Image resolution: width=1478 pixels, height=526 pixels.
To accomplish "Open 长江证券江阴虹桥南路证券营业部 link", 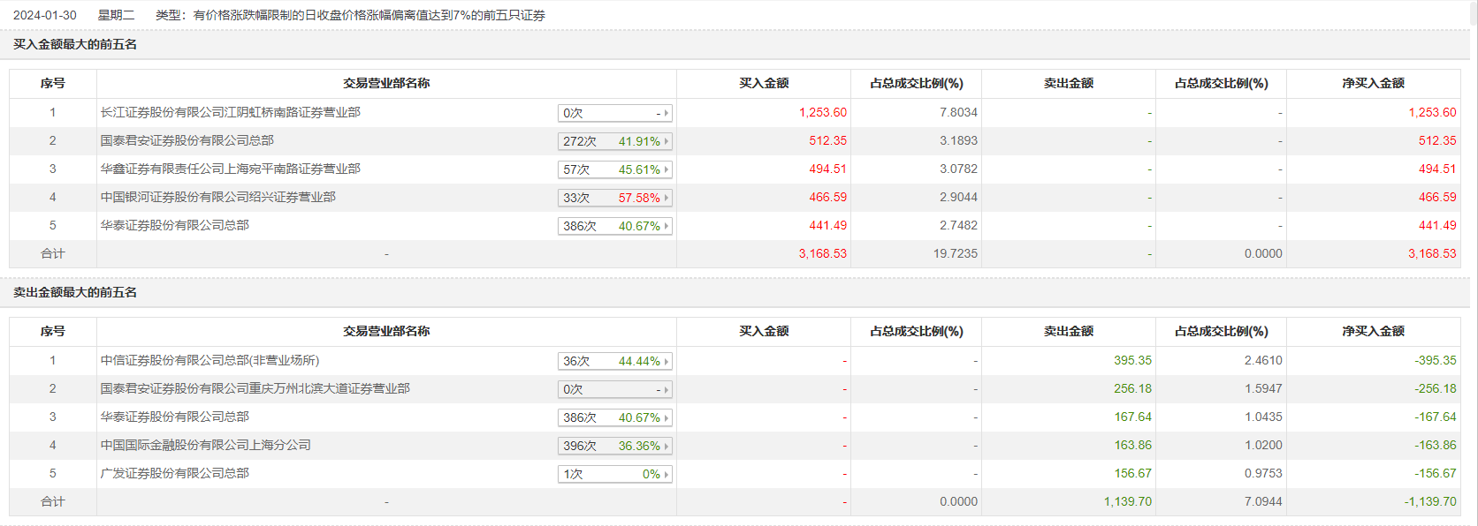I will (x=230, y=112).
